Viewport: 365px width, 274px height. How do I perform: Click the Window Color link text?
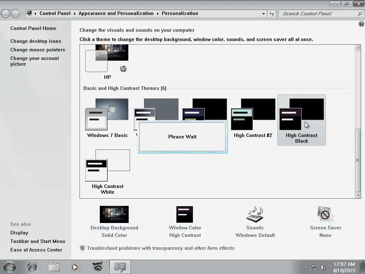point(185,228)
